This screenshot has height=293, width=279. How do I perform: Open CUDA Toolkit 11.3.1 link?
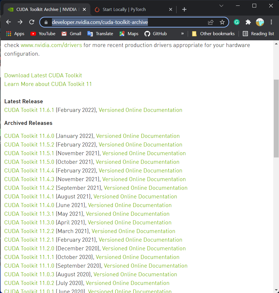tap(29, 214)
